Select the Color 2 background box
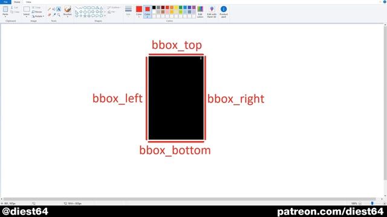The image size is (387, 217). click(x=148, y=11)
